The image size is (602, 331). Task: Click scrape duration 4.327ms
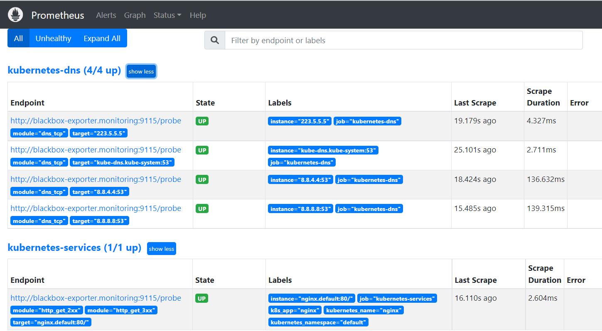pyautogui.click(x=541, y=121)
